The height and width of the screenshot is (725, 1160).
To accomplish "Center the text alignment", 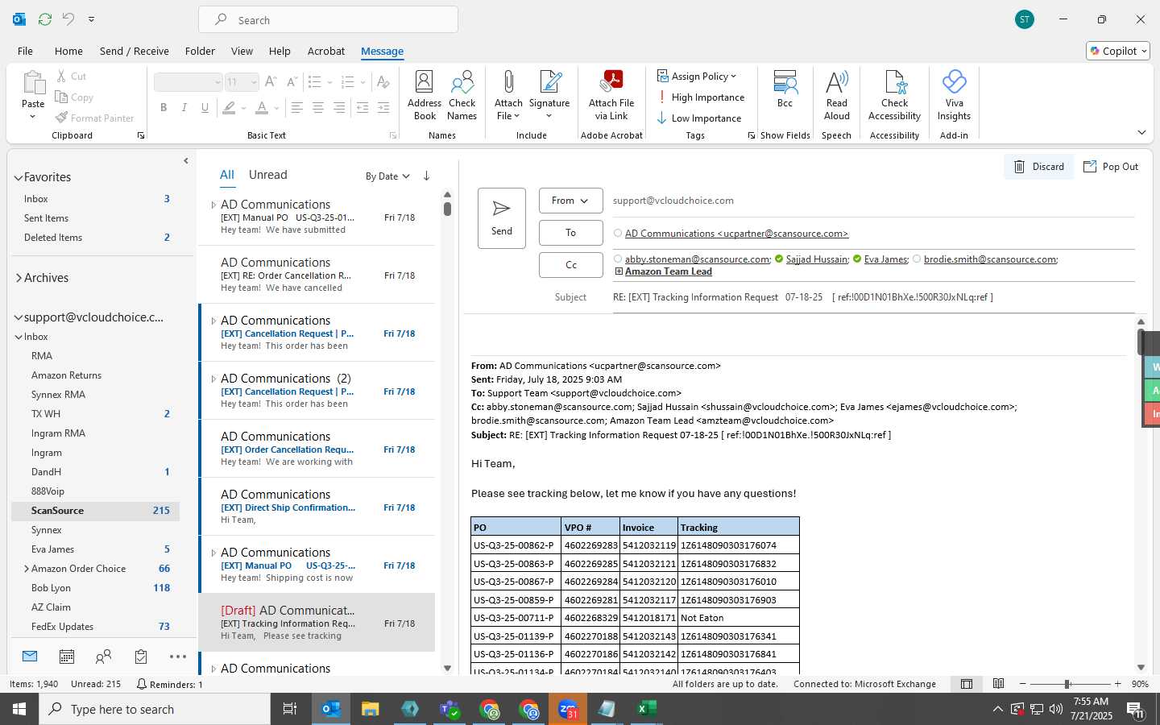I will (x=318, y=107).
